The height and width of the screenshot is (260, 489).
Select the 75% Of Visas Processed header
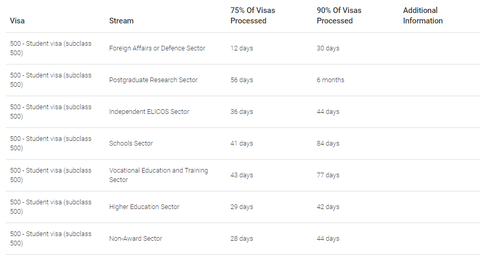pos(253,16)
